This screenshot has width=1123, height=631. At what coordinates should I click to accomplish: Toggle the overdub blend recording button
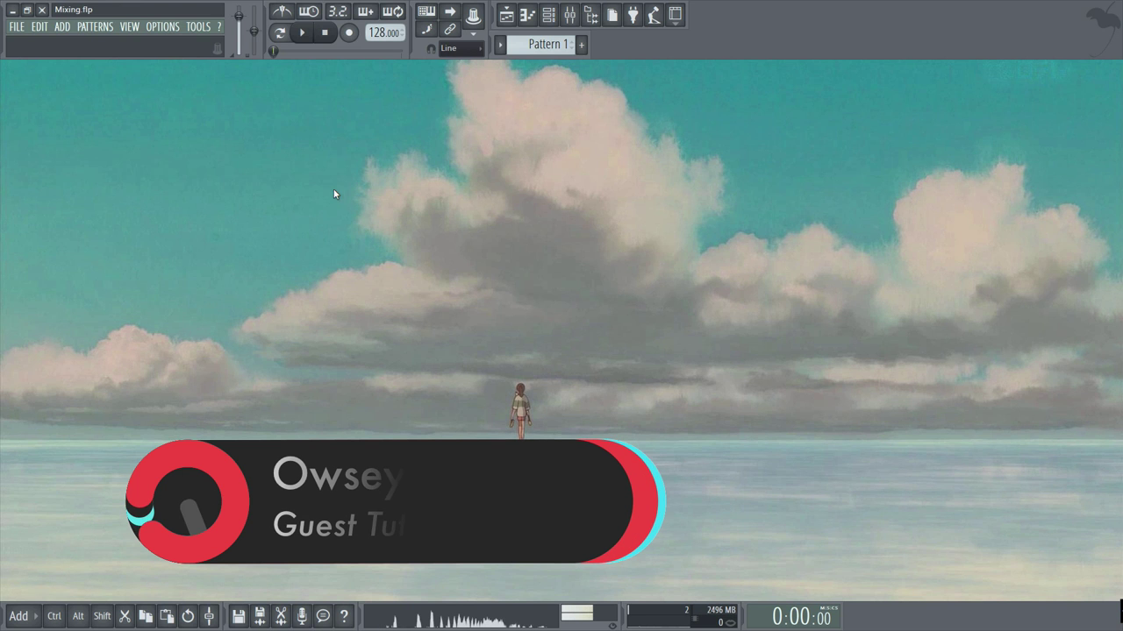(365, 11)
